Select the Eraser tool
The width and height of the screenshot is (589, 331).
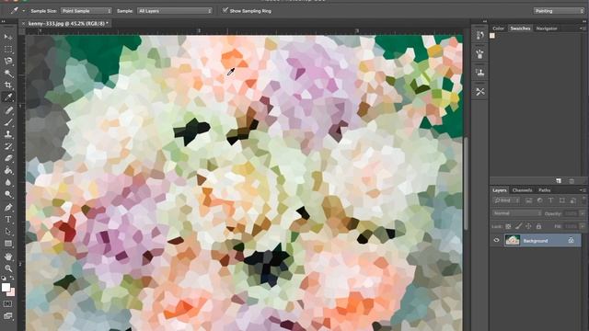pyautogui.click(x=8, y=158)
